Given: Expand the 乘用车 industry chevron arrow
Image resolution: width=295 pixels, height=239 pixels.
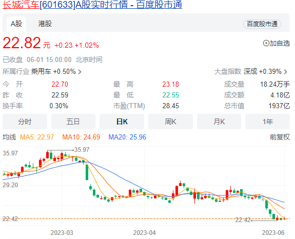Looking at the screenshot, I should (x=80, y=72).
